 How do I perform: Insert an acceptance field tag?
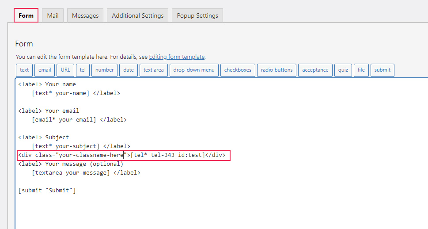[315, 70]
